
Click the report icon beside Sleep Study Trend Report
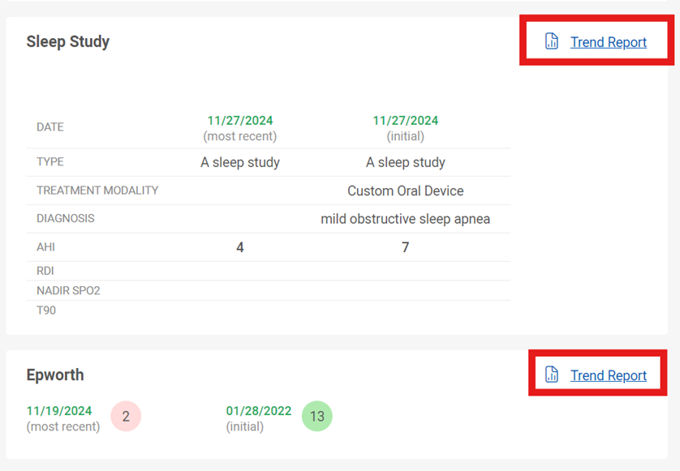pos(552,41)
